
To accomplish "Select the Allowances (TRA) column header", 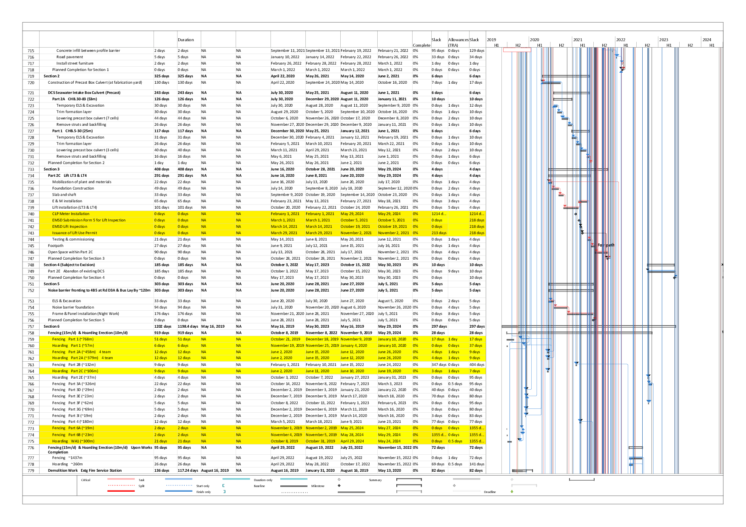I will [458, 42].
